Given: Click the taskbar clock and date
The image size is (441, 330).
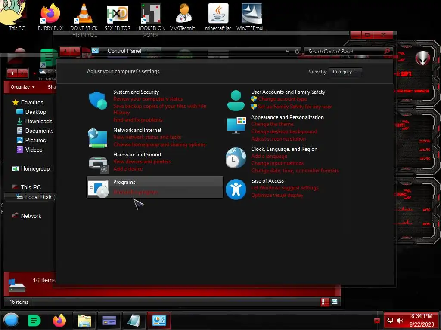Looking at the screenshot, I should pos(421,320).
